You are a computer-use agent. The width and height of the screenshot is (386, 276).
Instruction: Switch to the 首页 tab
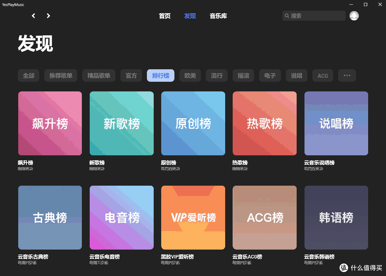coord(164,16)
